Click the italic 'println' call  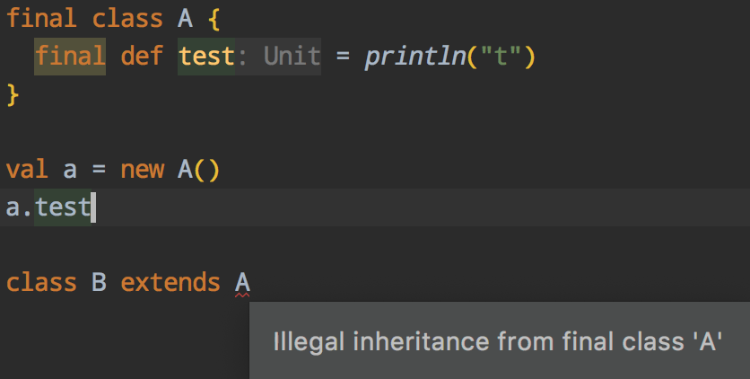(415, 57)
